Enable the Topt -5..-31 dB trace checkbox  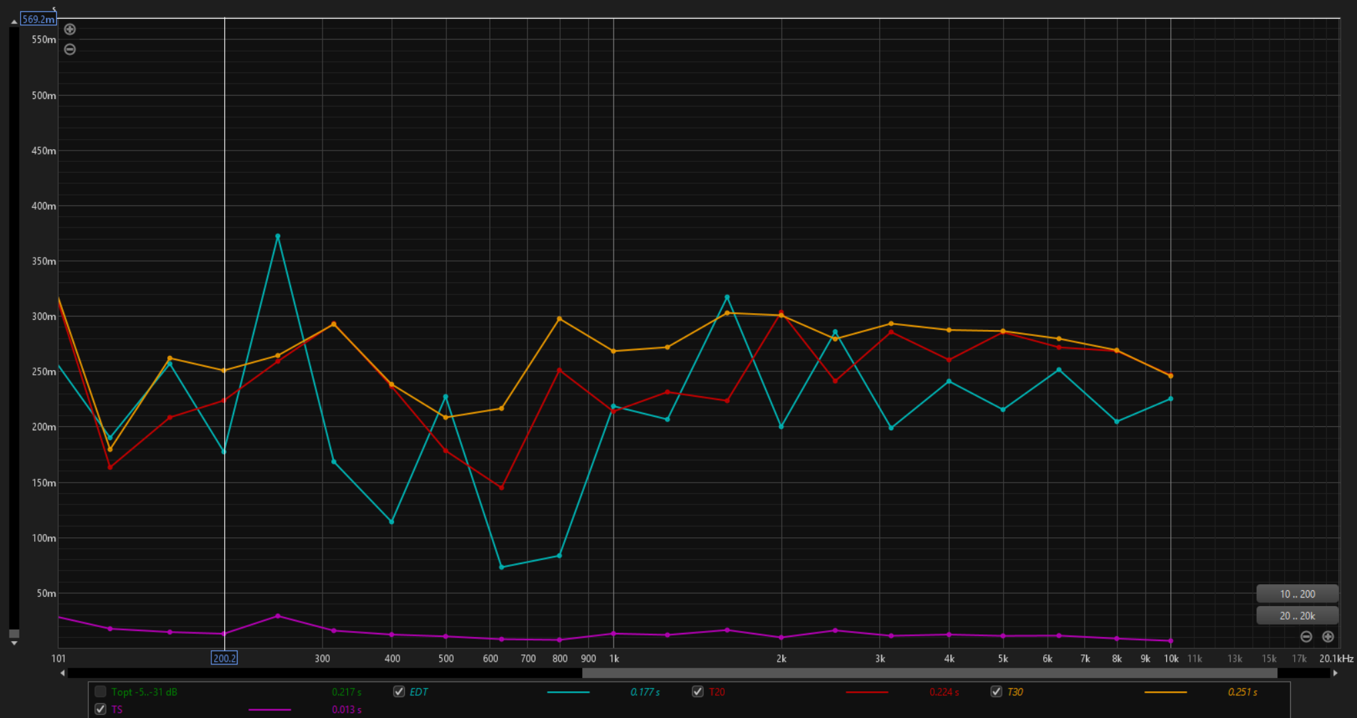pyautogui.click(x=100, y=692)
